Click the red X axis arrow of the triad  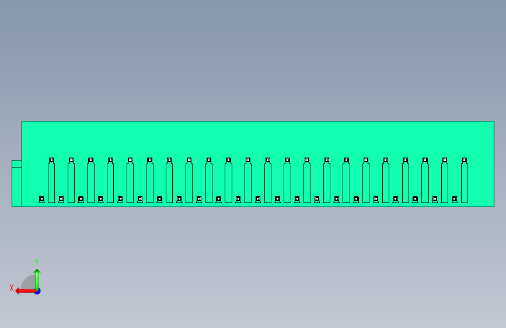click(25, 291)
